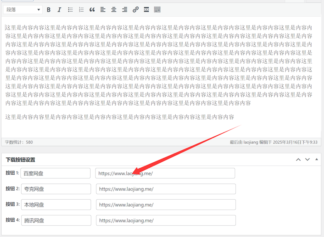Insert a bulleted list
Screen dimensions: 324x237
click(x=71, y=10)
